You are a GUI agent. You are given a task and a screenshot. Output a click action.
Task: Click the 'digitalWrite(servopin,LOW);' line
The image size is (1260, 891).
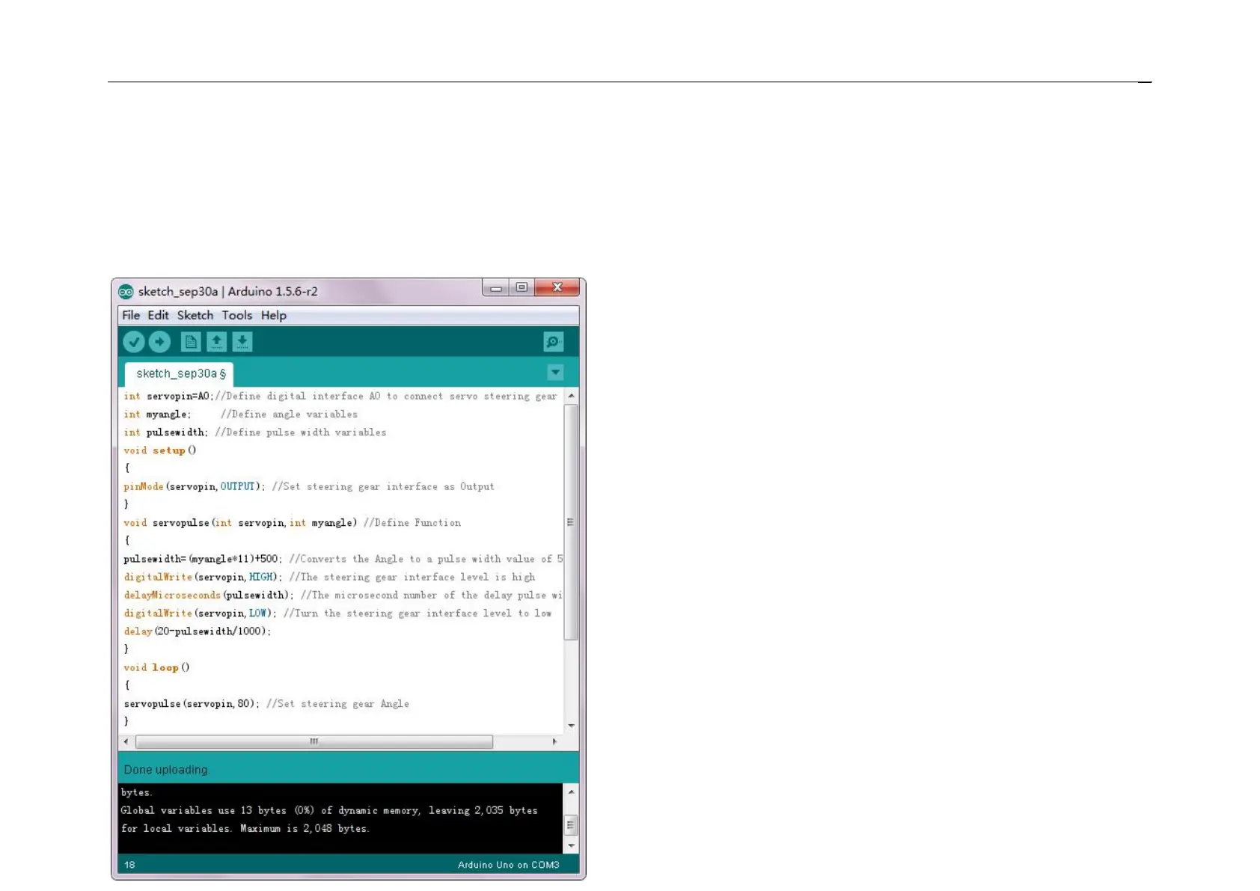click(338, 613)
